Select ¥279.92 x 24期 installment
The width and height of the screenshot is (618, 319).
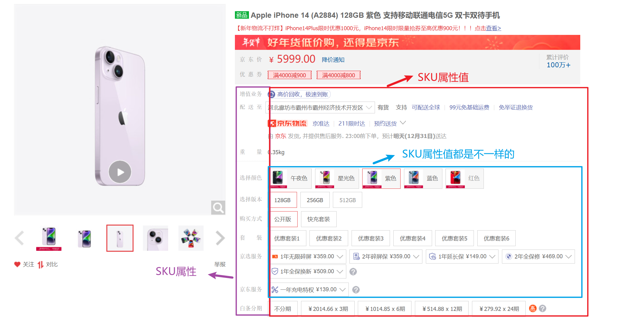coord(499,309)
